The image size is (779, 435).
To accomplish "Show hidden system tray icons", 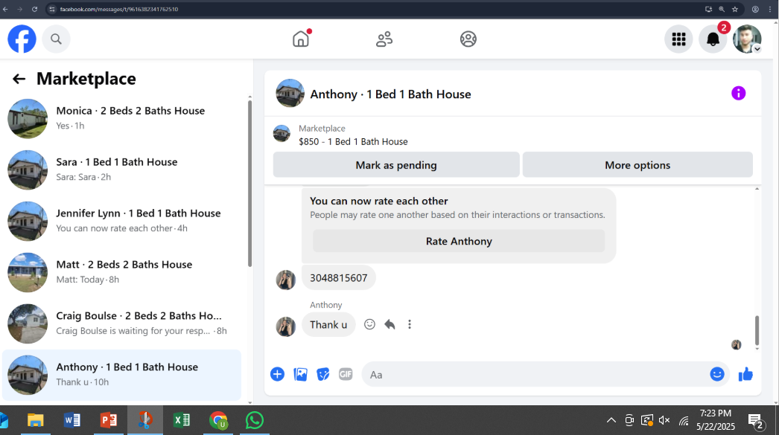I will tap(611, 420).
